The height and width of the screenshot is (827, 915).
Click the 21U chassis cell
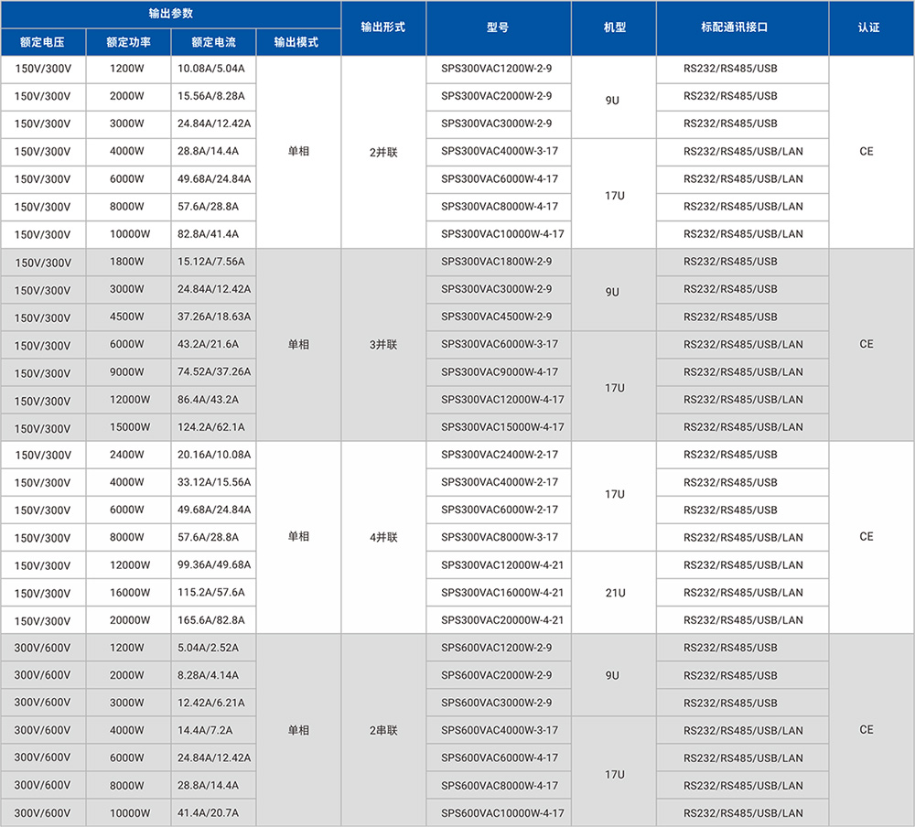614,593
